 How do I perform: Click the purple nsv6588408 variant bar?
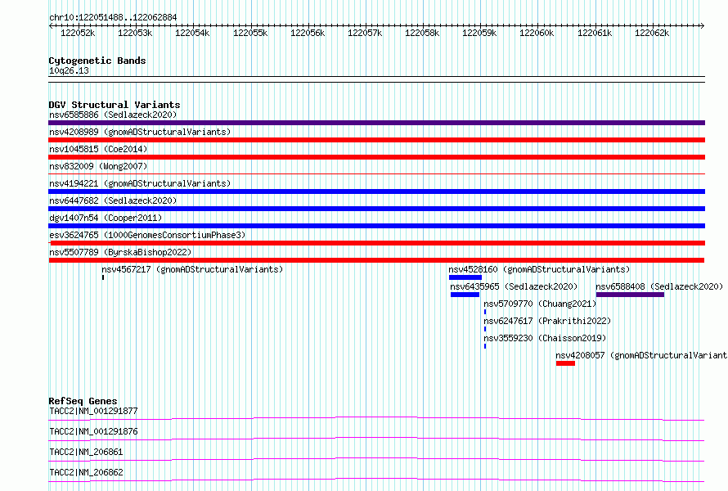pos(630,295)
